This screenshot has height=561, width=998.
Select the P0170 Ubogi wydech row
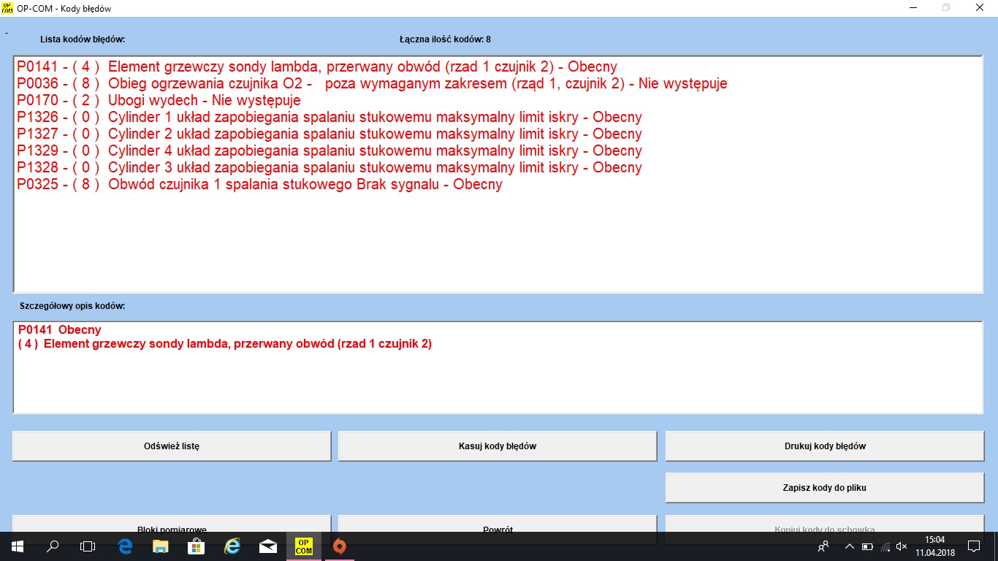tap(159, 100)
